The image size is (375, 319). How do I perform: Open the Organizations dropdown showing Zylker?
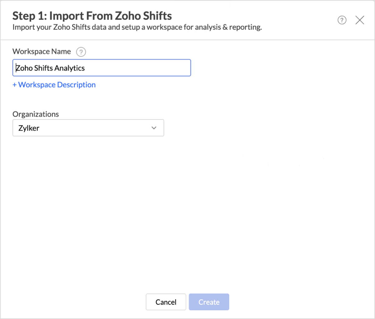pyautogui.click(x=88, y=128)
